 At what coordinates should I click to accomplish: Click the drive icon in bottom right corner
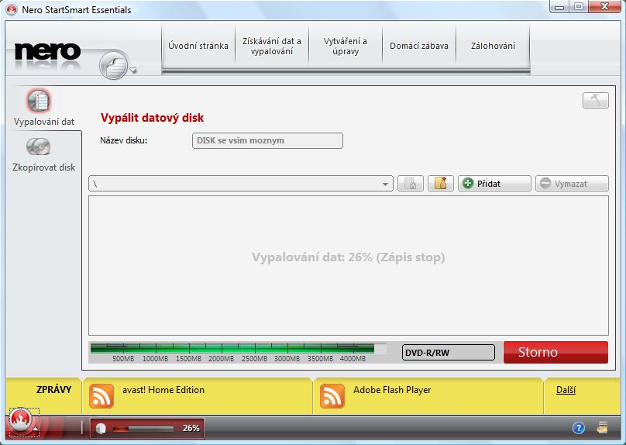(603, 428)
